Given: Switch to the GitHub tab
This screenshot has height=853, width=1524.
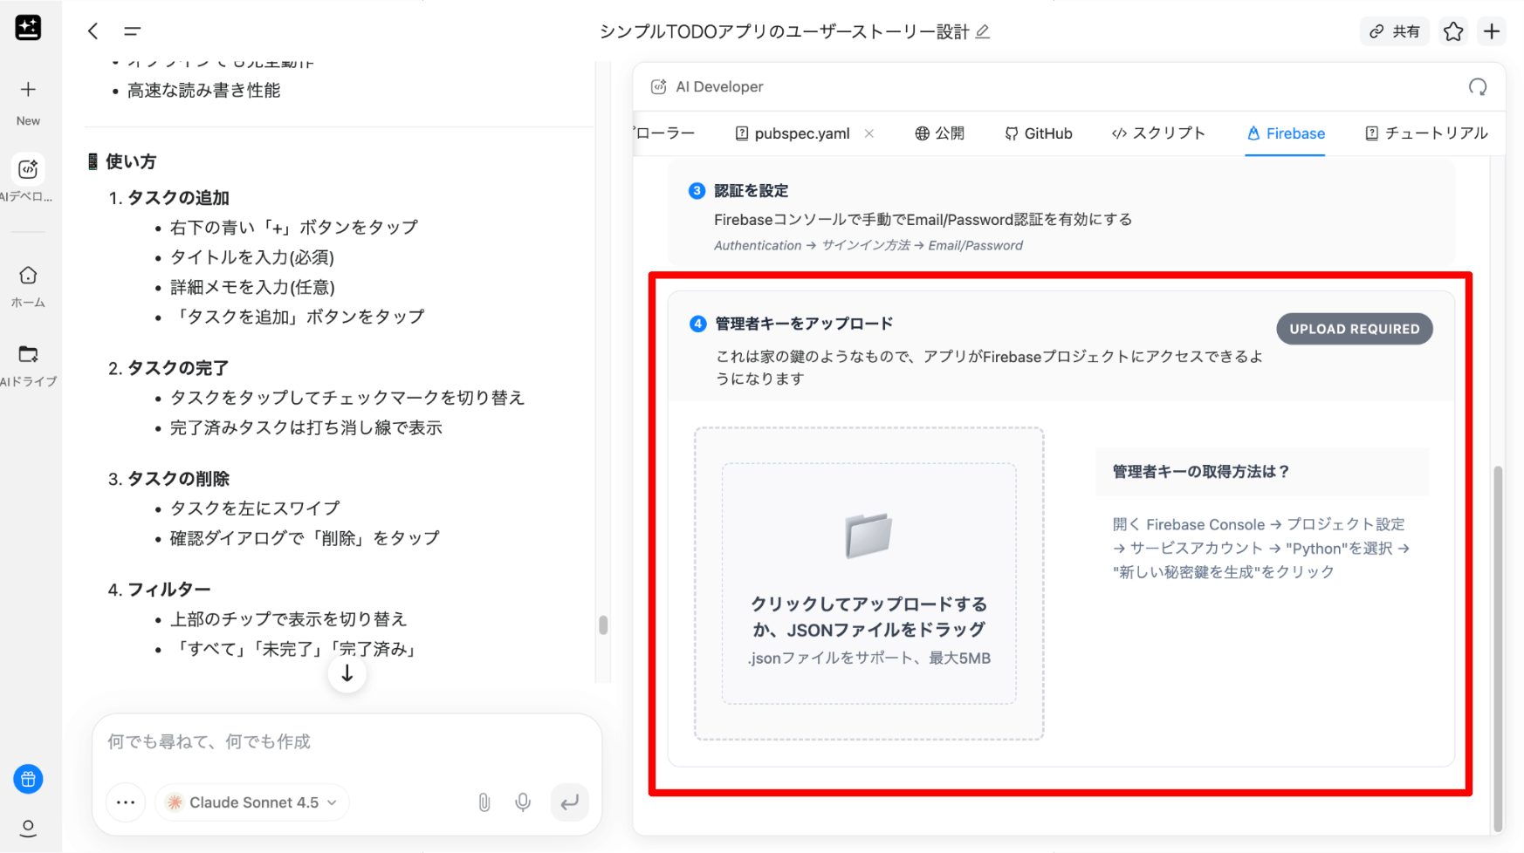Looking at the screenshot, I should [1038, 133].
